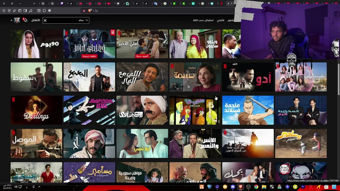The image size is (340, 191).
Task: Switch to the first TikTok tab
Action: [71, 3]
